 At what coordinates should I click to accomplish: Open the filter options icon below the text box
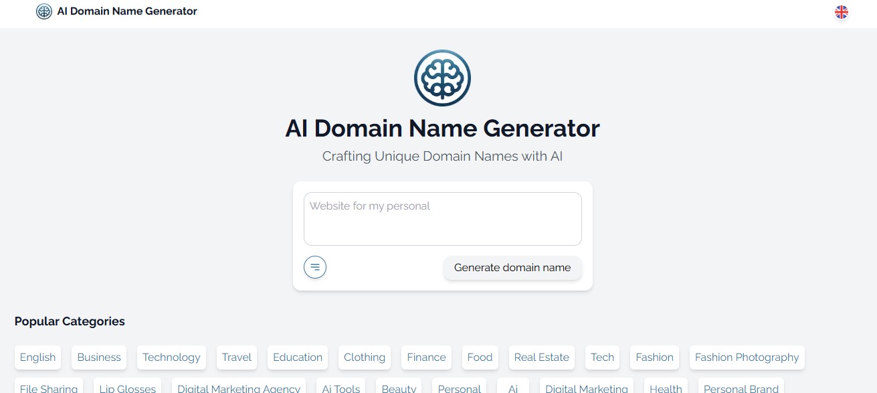tap(315, 267)
